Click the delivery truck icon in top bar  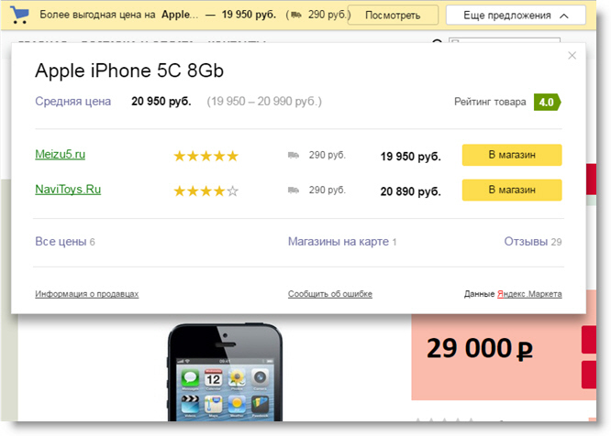pos(294,16)
